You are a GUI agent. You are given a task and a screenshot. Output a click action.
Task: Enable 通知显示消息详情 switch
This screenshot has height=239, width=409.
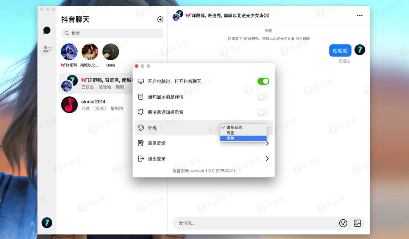263,97
